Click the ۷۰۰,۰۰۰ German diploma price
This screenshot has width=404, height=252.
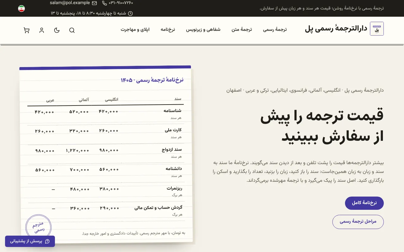[80, 170]
